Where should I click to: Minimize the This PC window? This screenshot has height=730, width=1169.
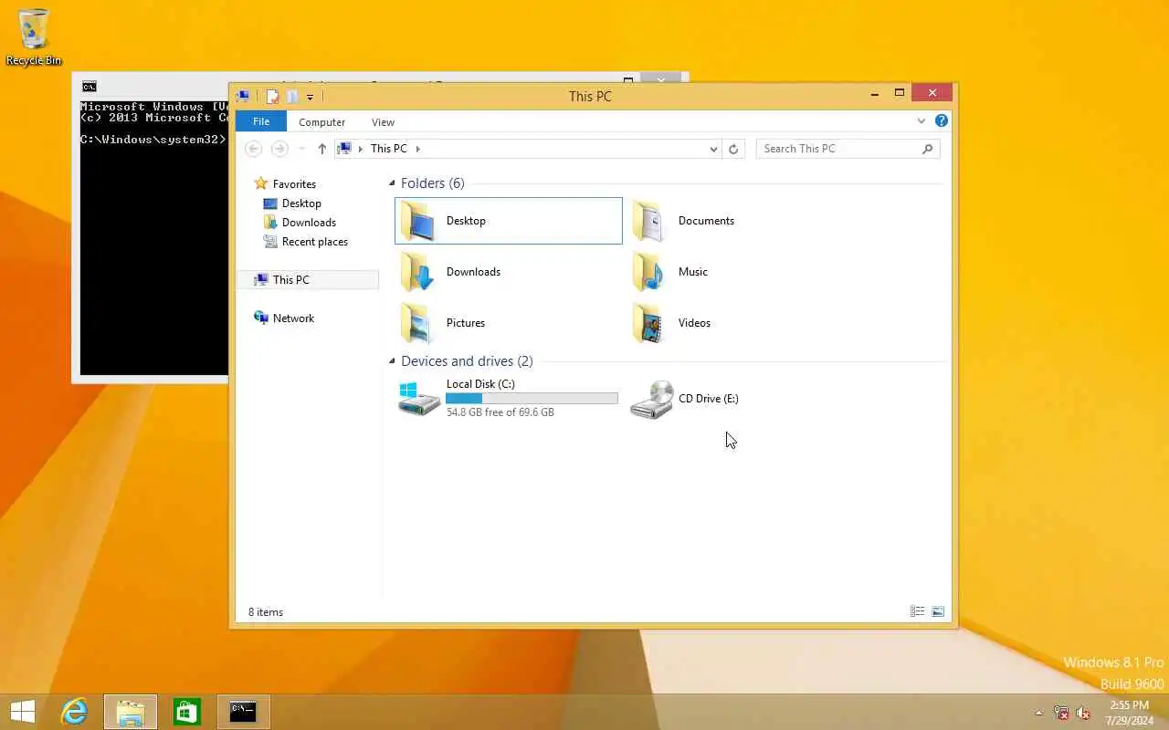pyautogui.click(x=875, y=93)
